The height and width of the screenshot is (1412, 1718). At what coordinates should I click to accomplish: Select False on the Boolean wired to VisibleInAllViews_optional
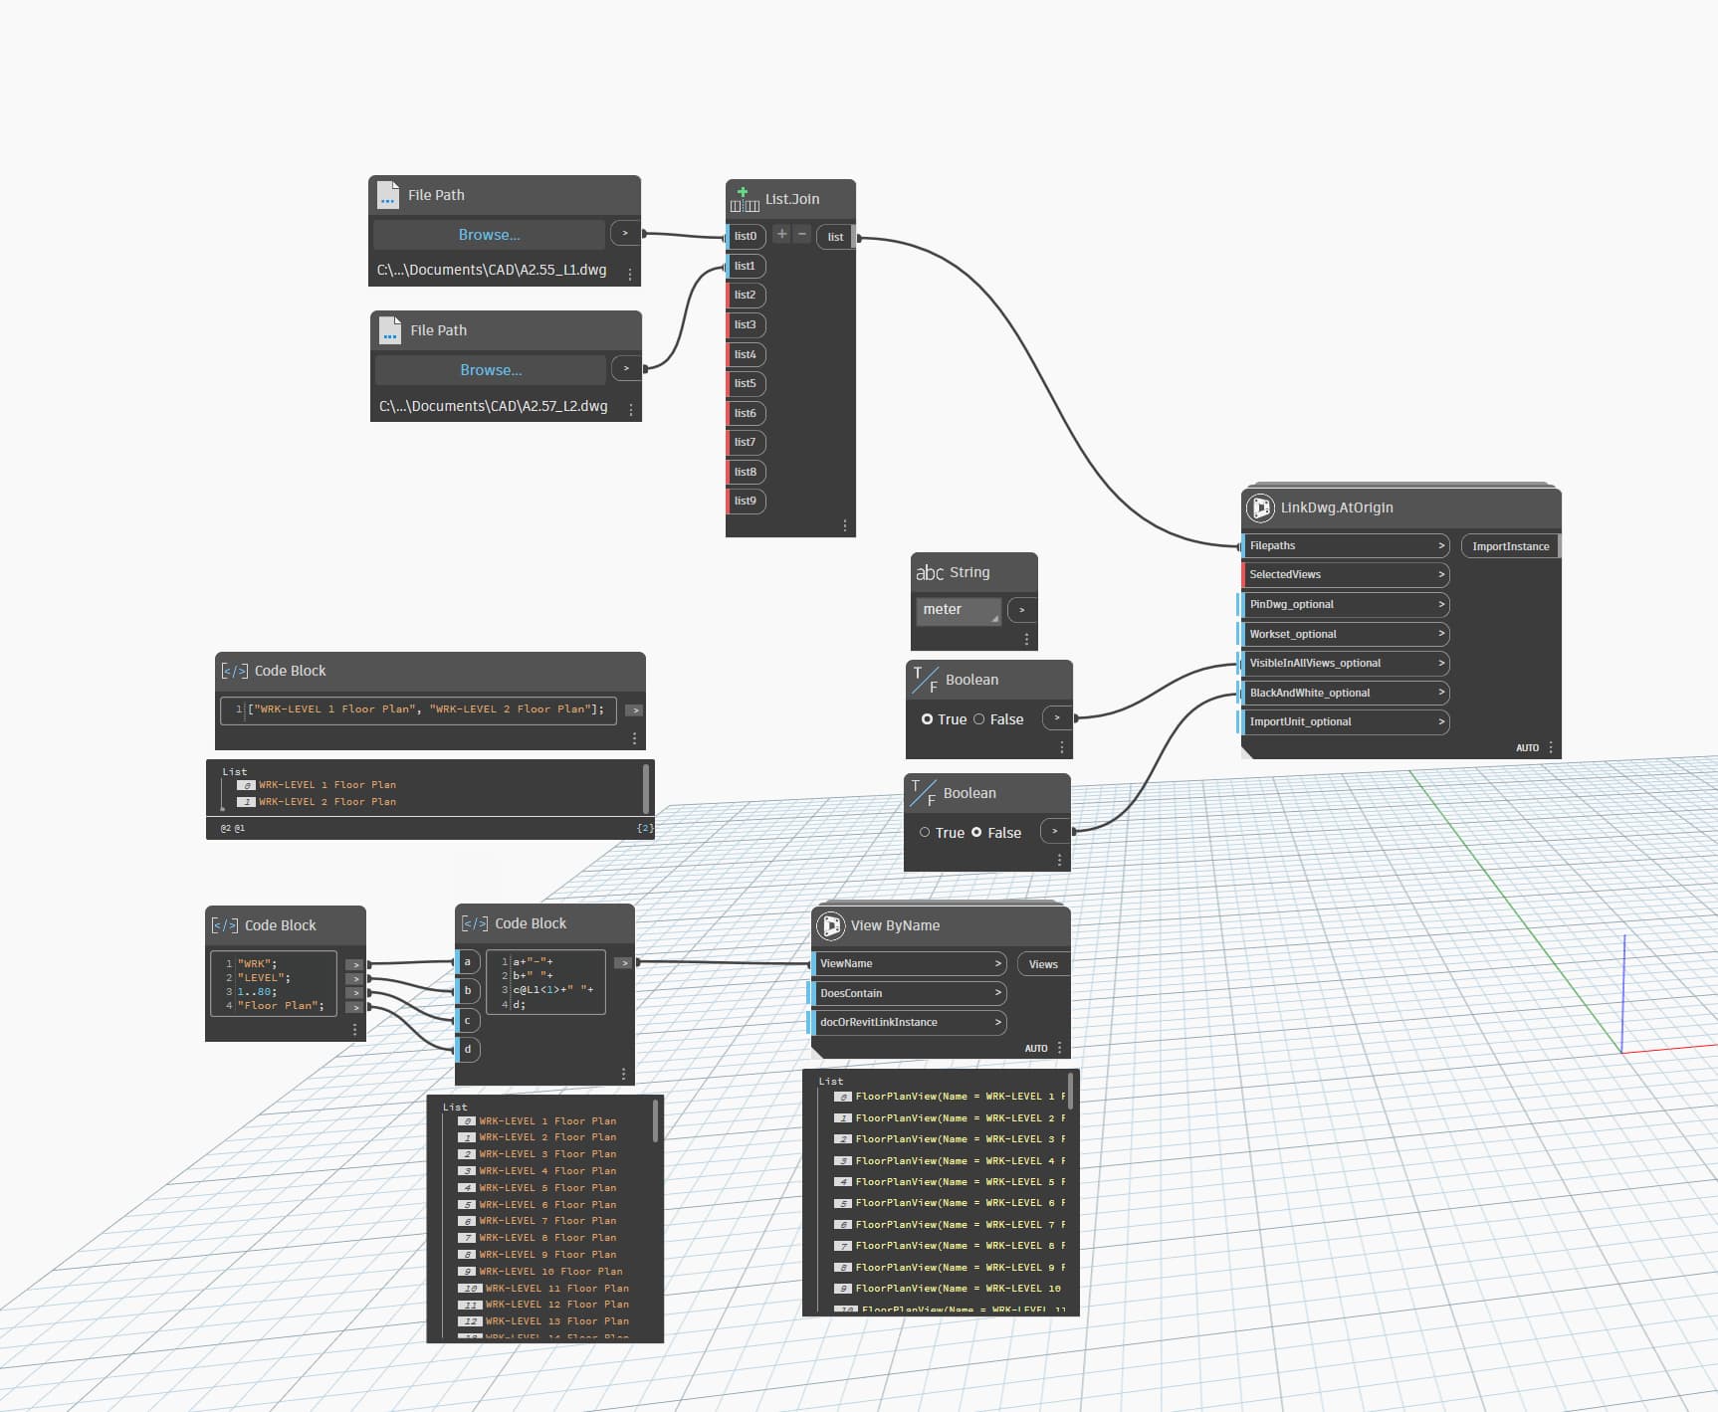[978, 719]
